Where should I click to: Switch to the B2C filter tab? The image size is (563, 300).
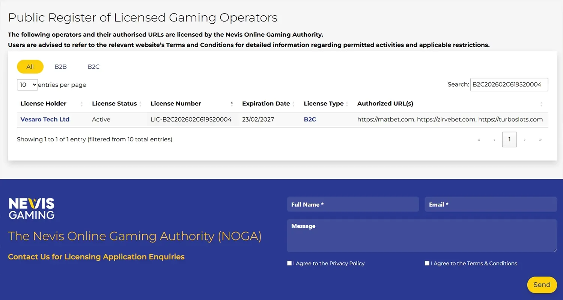[x=93, y=67]
